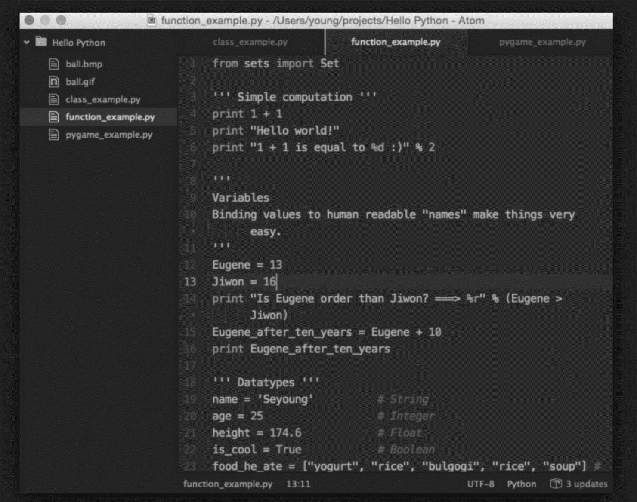637x502 pixels.
Task: Click the line name = 'Seyoung'
Action: click(263, 399)
